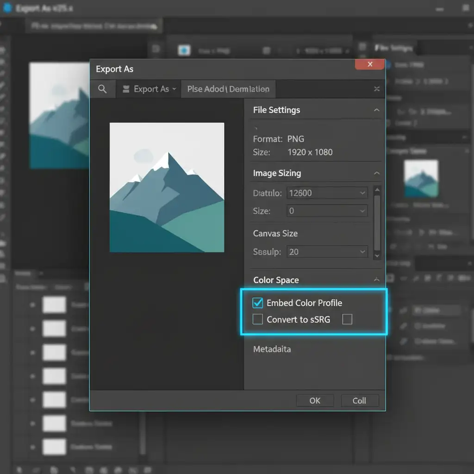Open the Diatılo dropdown showing 12600

[x=327, y=193]
